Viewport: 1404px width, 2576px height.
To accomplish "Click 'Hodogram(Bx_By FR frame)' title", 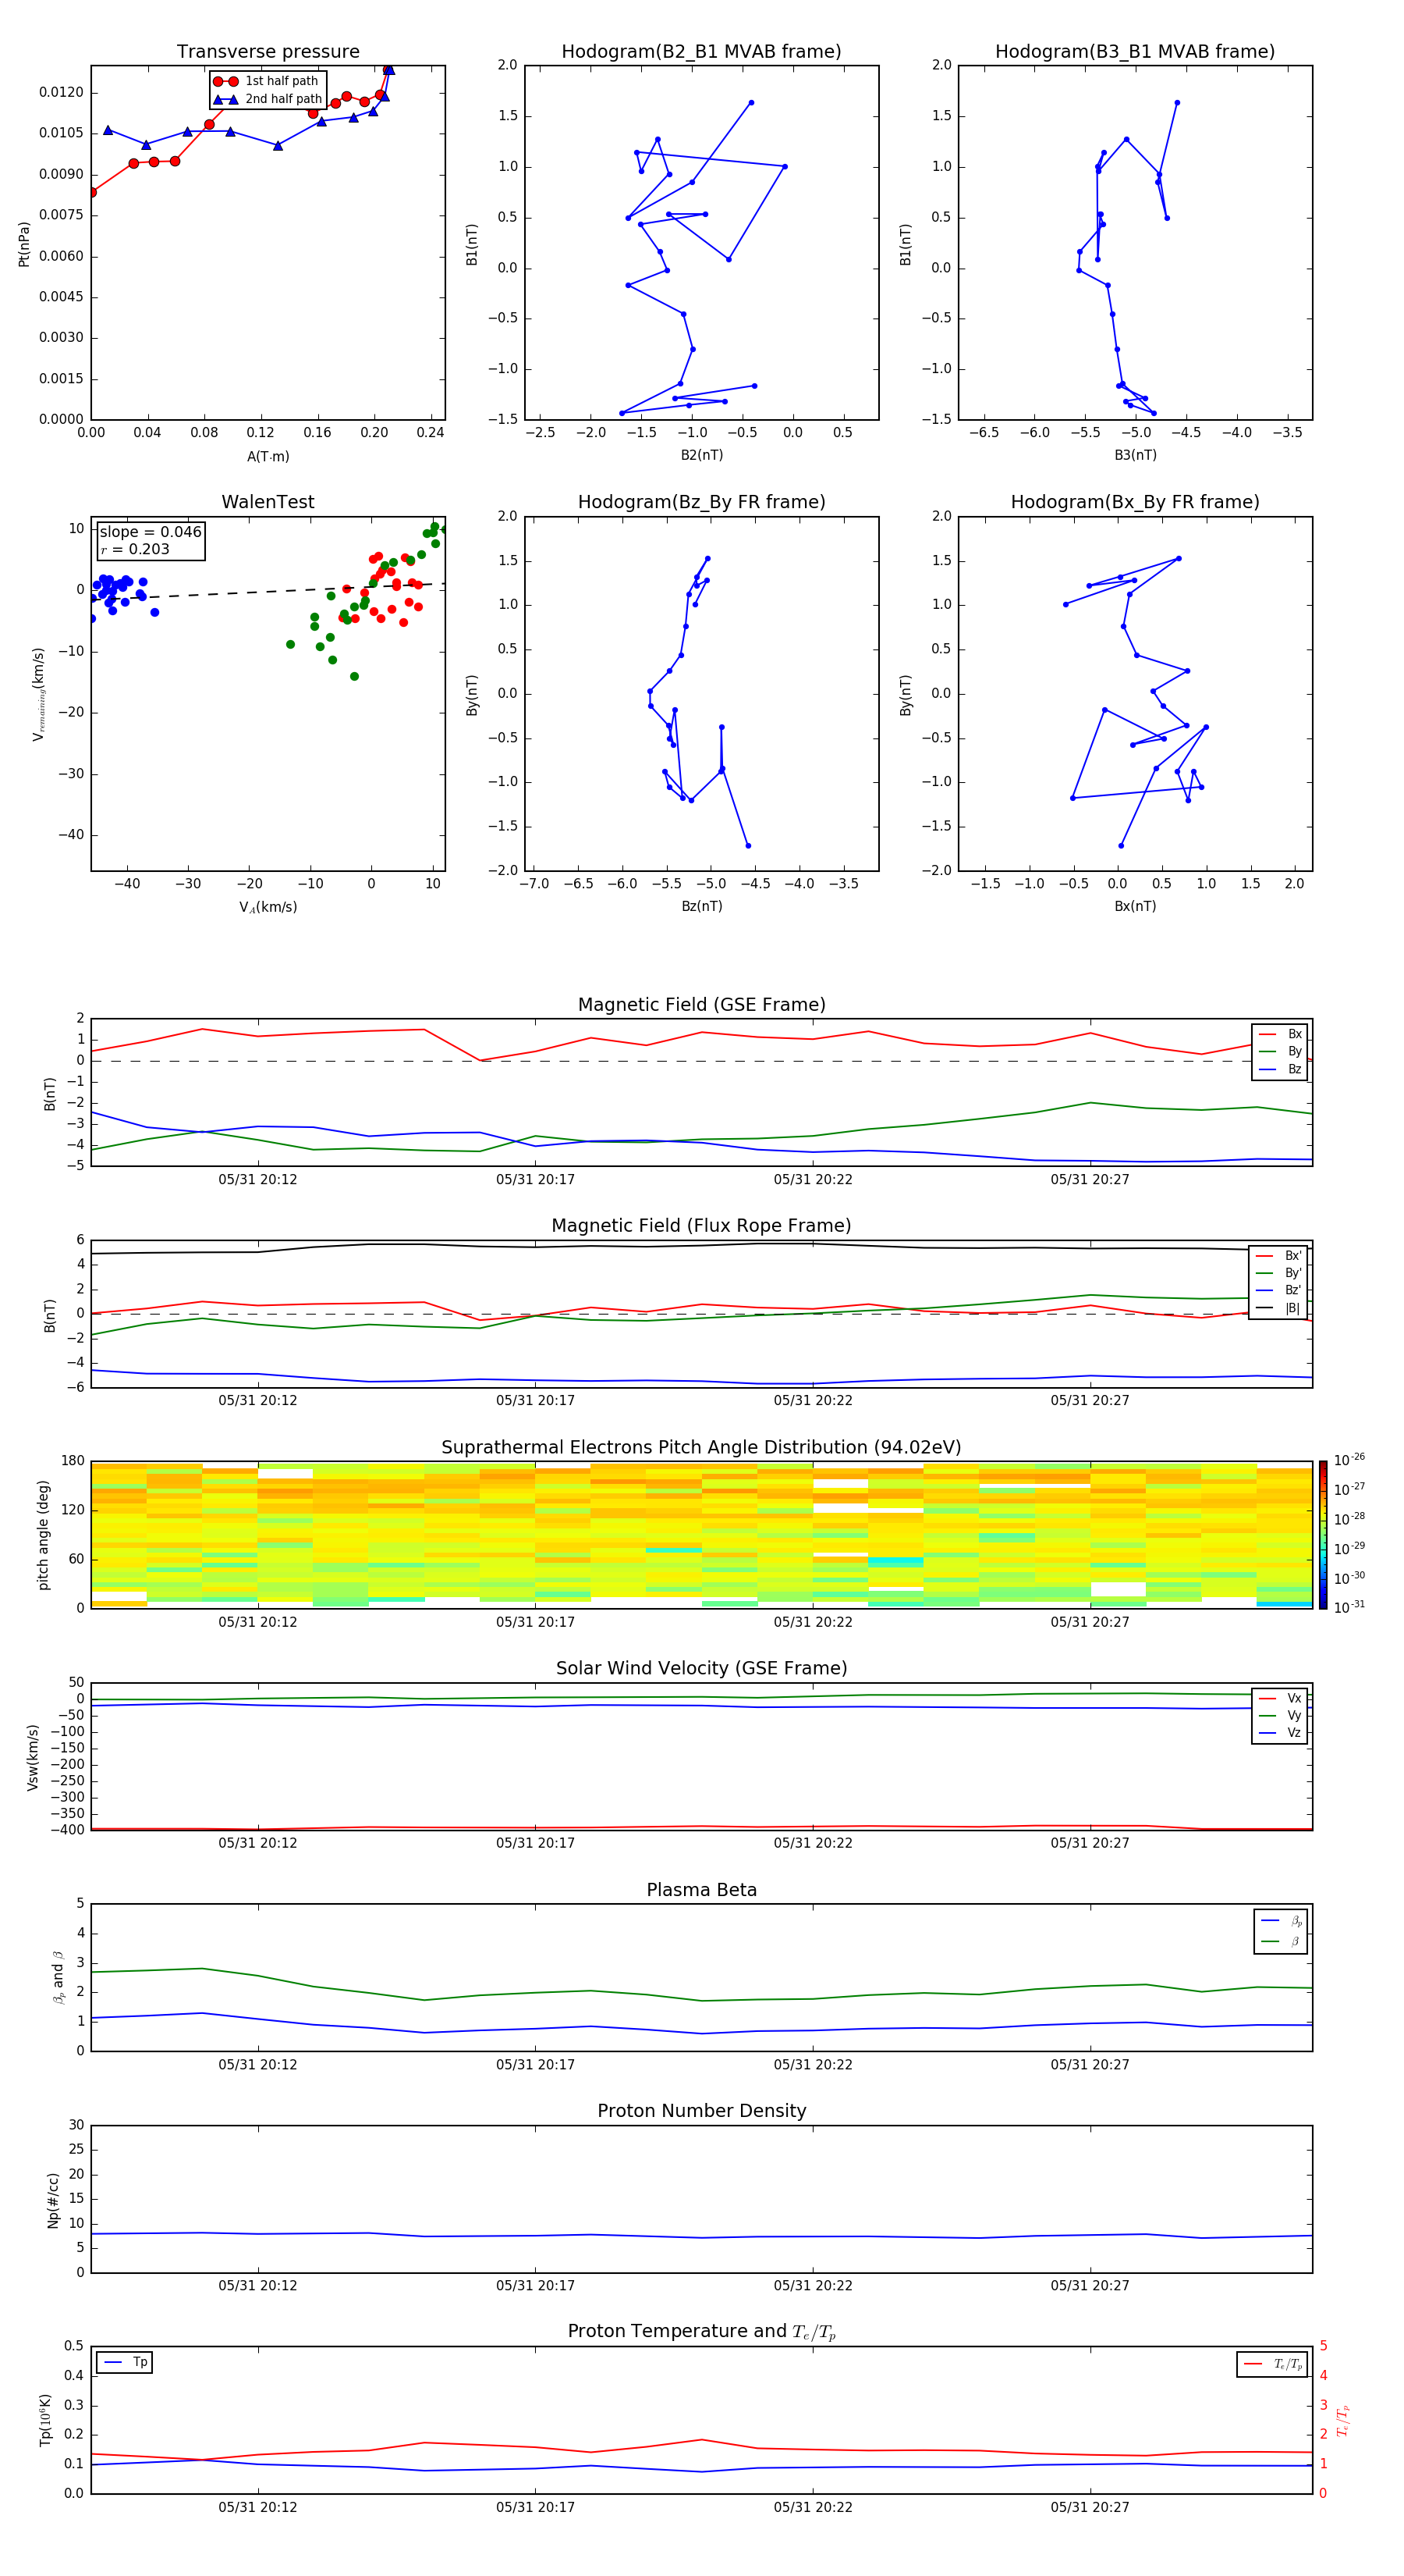I will tap(1135, 502).
